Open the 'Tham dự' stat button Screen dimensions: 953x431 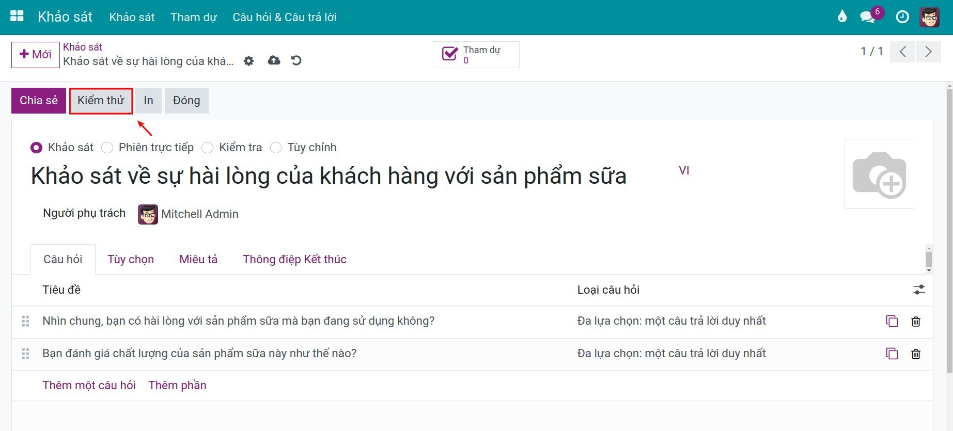[x=476, y=55]
